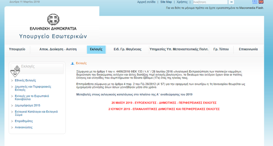Viewport: 273px width, 146px height.
Task: Switch to English language flag
Action: pyautogui.click(x=261, y=2)
